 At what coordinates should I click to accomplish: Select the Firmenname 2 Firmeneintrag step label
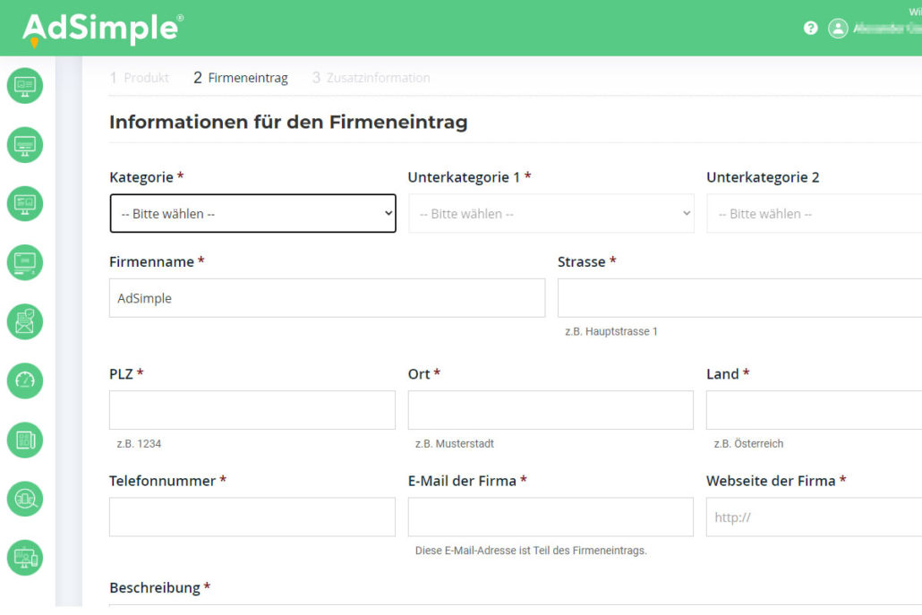[x=240, y=78]
